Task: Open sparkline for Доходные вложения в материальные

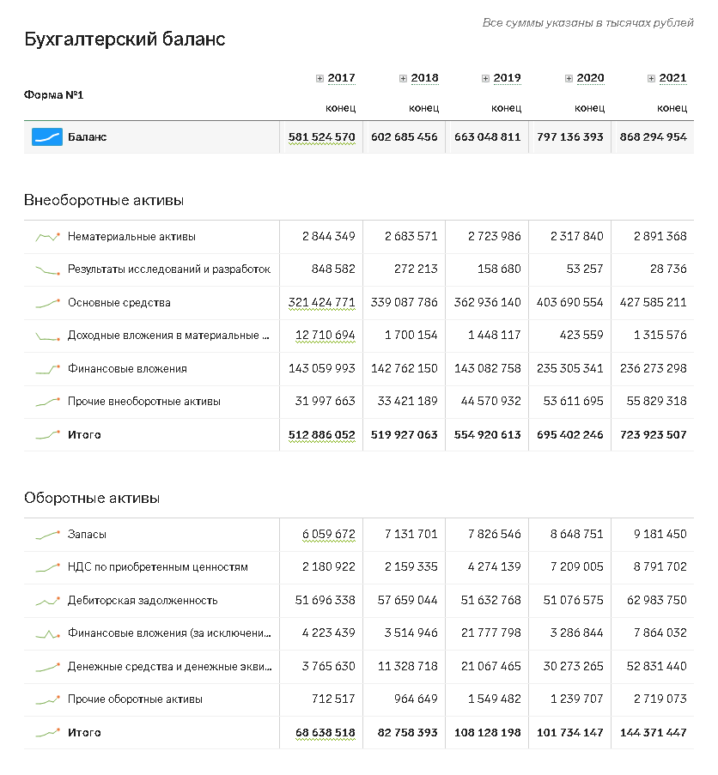Action: point(47,336)
